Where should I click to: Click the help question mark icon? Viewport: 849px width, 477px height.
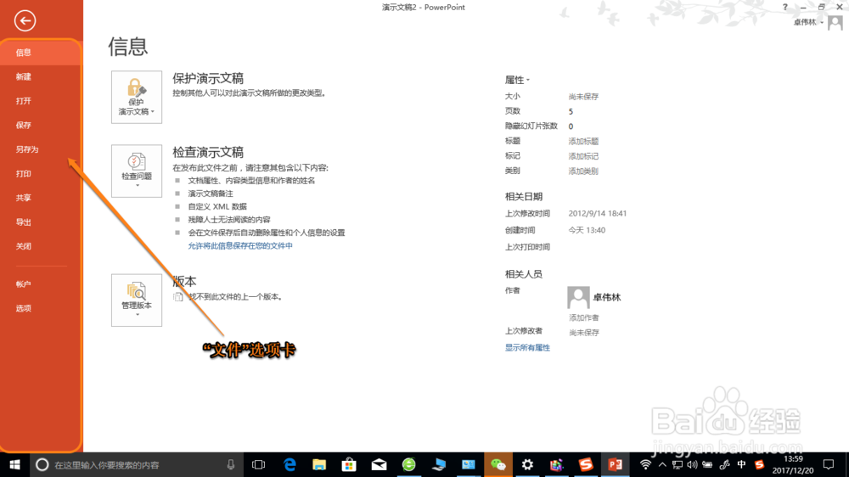coord(785,7)
